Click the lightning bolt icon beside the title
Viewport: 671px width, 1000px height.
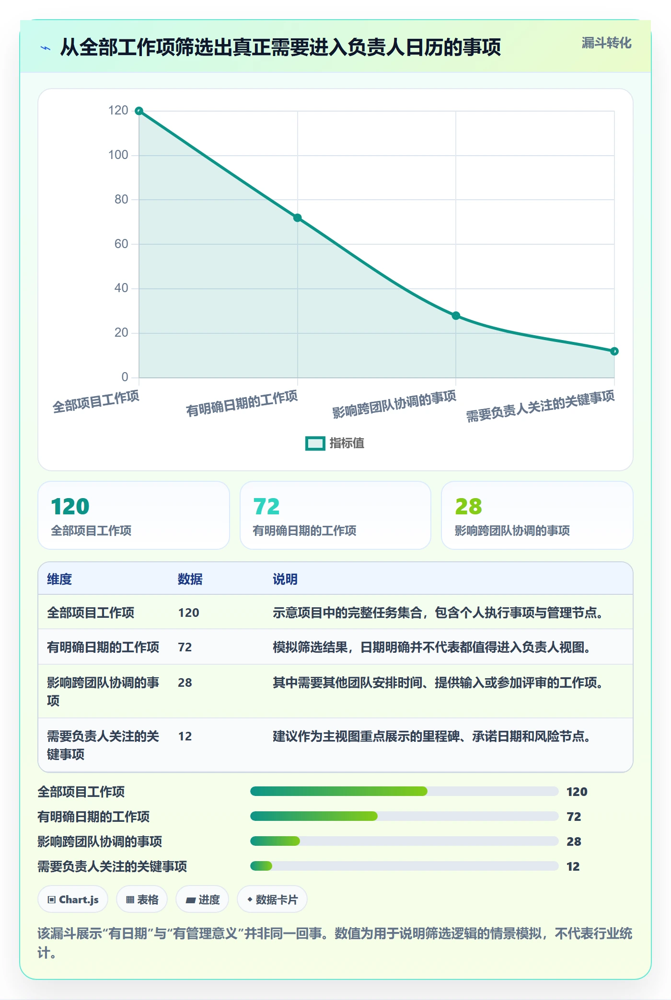46,48
